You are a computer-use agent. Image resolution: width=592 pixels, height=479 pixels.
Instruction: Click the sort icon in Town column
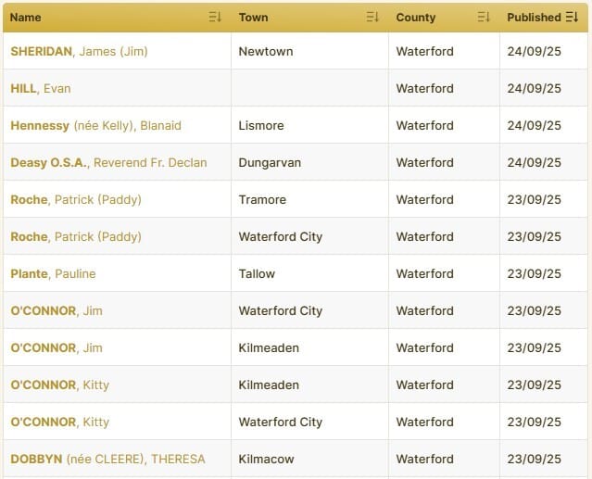tap(372, 18)
